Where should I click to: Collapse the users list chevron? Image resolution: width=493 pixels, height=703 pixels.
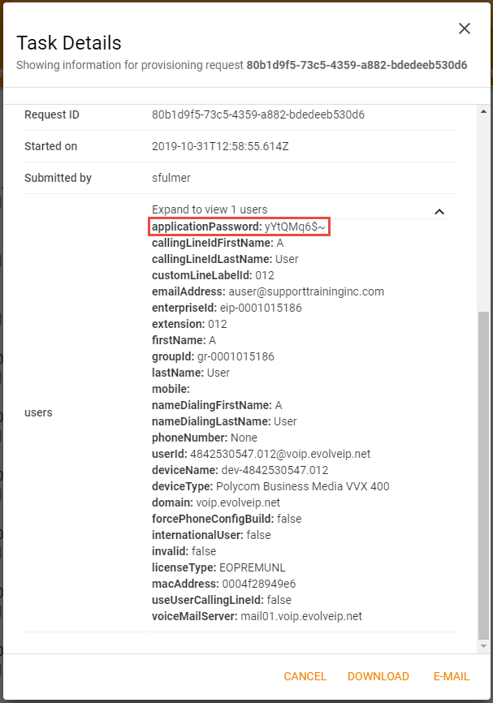pyautogui.click(x=439, y=212)
